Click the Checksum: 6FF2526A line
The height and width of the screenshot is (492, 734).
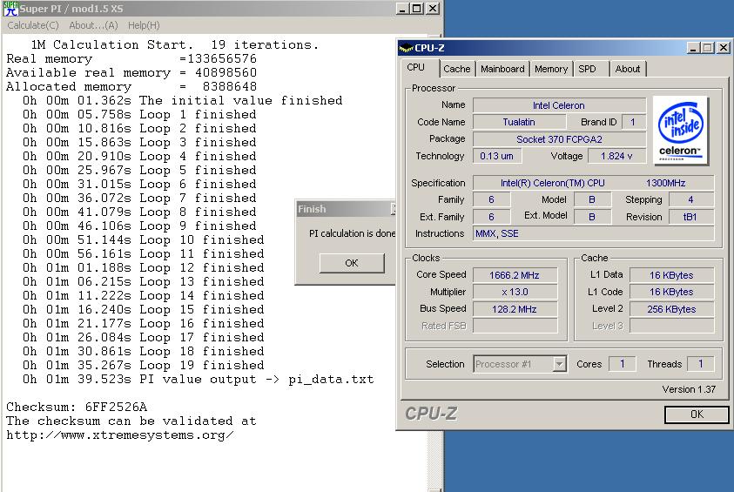pos(77,407)
